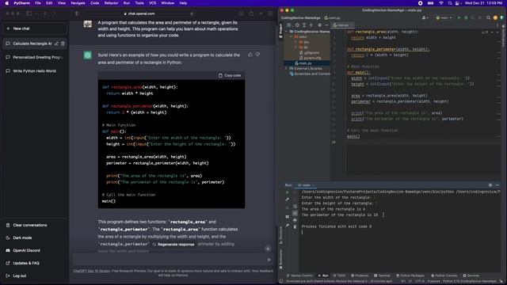Click the Apple menu icon
This screenshot has width=507, height=285.
click(7, 3)
